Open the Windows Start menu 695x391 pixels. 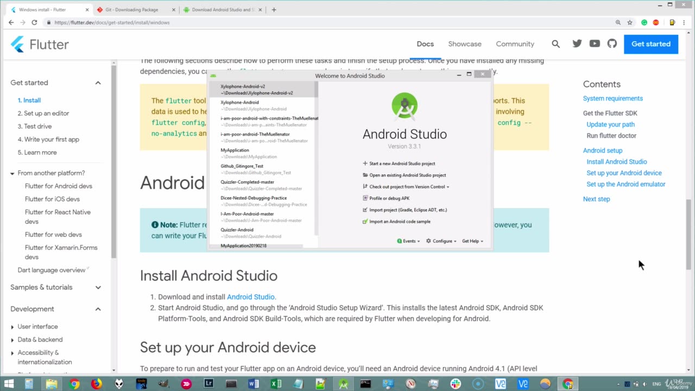[x=9, y=384]
